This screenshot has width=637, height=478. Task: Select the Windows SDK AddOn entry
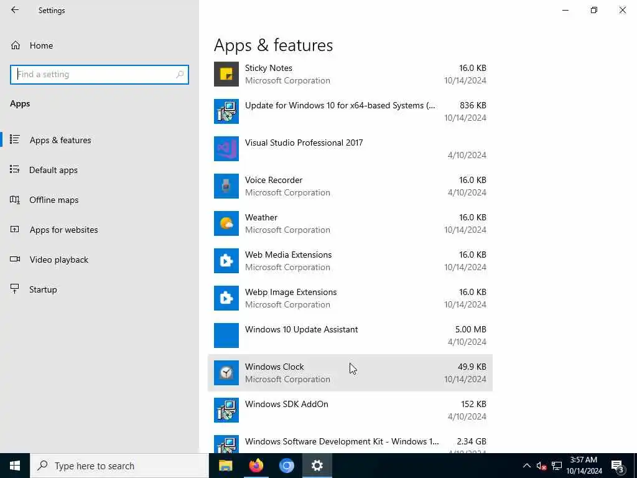click(286, 405)
